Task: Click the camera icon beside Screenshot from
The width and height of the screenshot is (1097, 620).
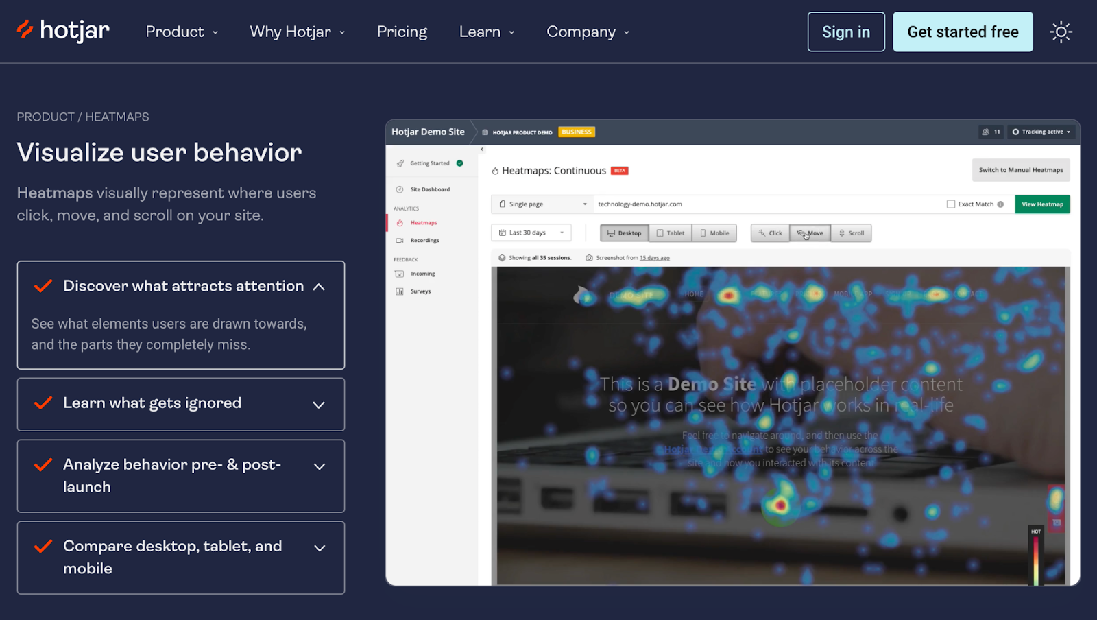Action: (589, 258)
